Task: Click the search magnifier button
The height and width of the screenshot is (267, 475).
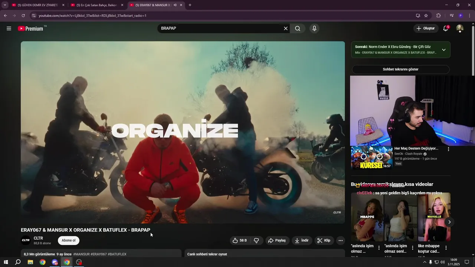Action: [x=298, y=29]
